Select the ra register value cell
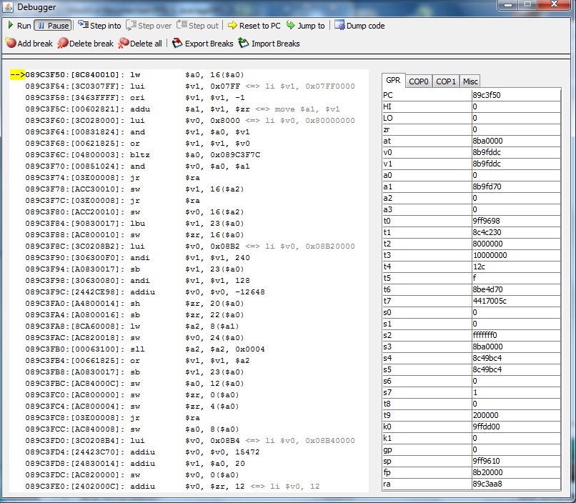 pyautogui.click(x=515, y=484)
